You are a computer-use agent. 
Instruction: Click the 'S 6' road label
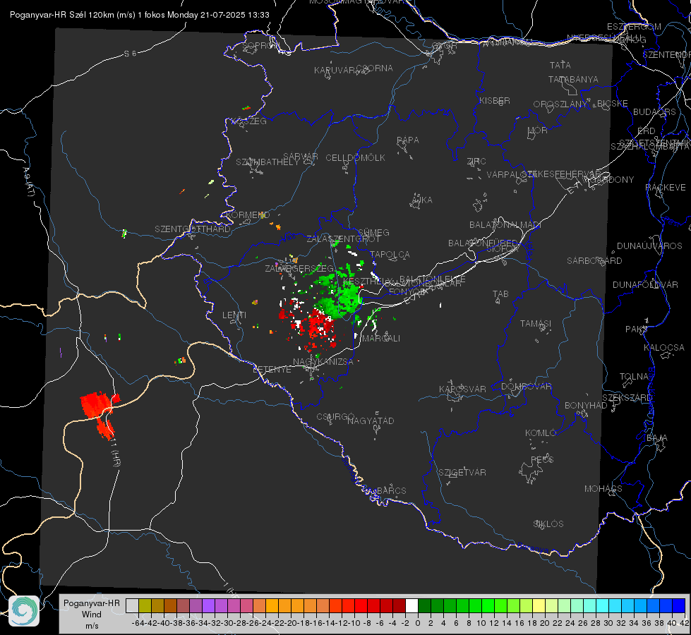point(130,54)
